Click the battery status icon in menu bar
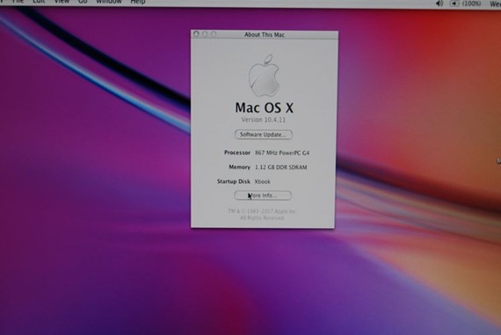Viewport: 501px width, 335px height. coord(454,4)
